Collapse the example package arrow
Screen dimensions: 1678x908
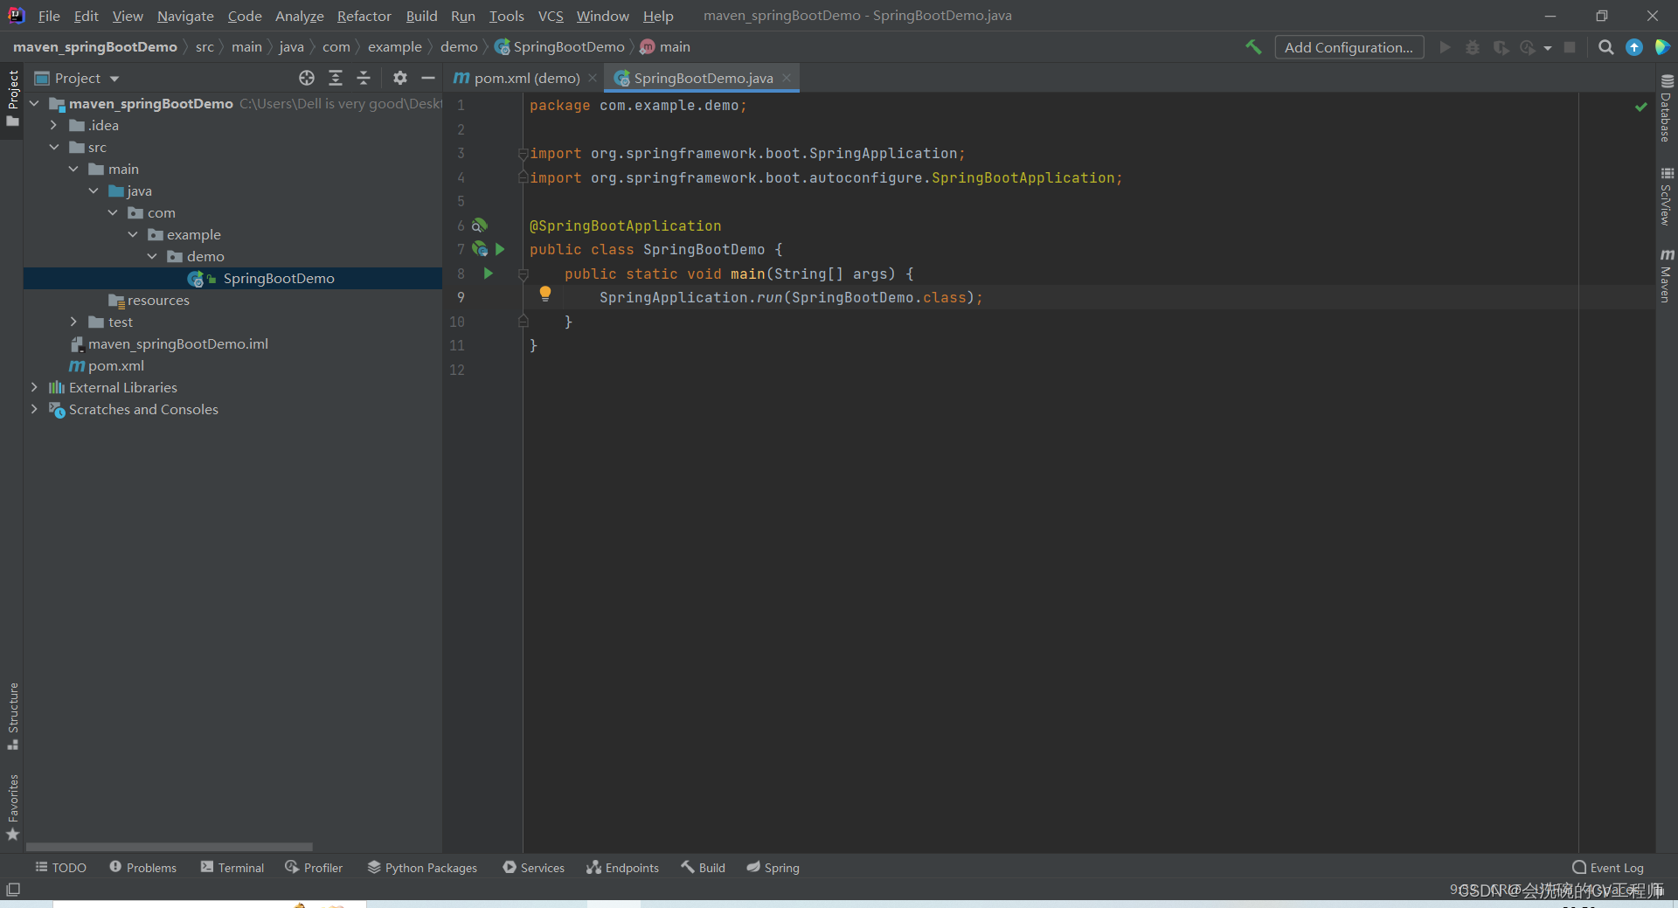[133, 235]
